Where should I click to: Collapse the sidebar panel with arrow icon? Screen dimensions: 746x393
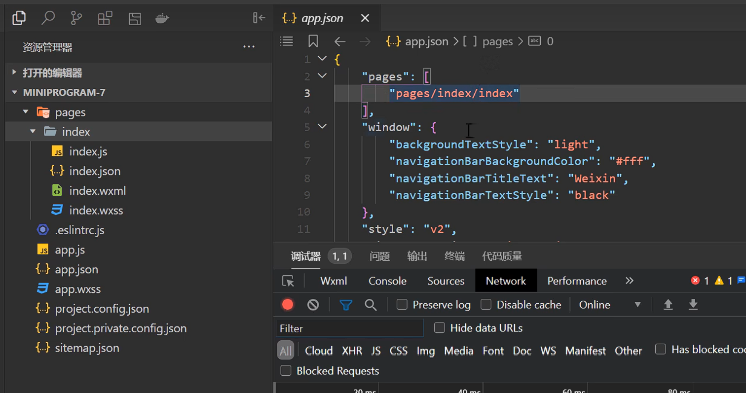coord(259,18)
